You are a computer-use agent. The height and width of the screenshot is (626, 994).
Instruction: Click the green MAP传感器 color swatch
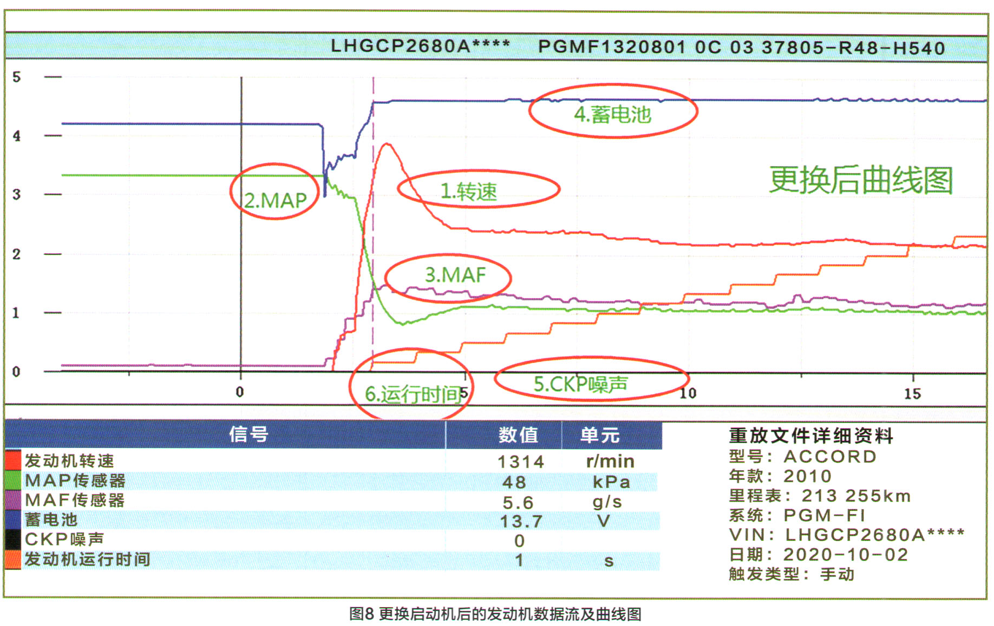[12, 480]
